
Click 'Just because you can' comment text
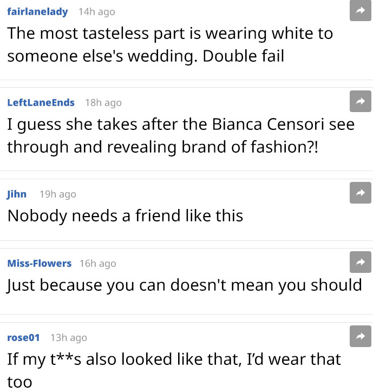point(184,285)
